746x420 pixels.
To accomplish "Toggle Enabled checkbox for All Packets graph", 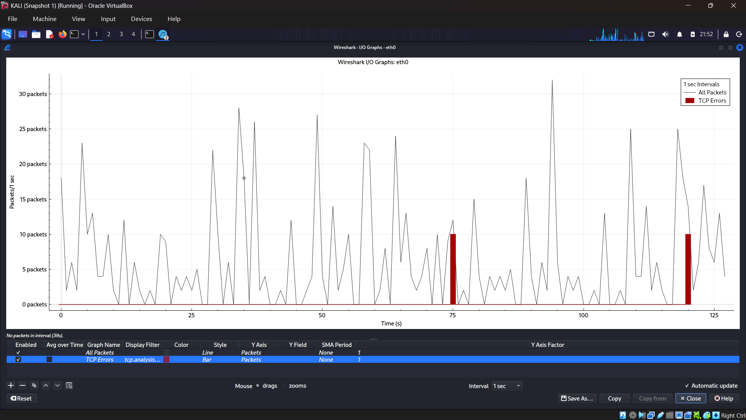I will pos(18,352).
